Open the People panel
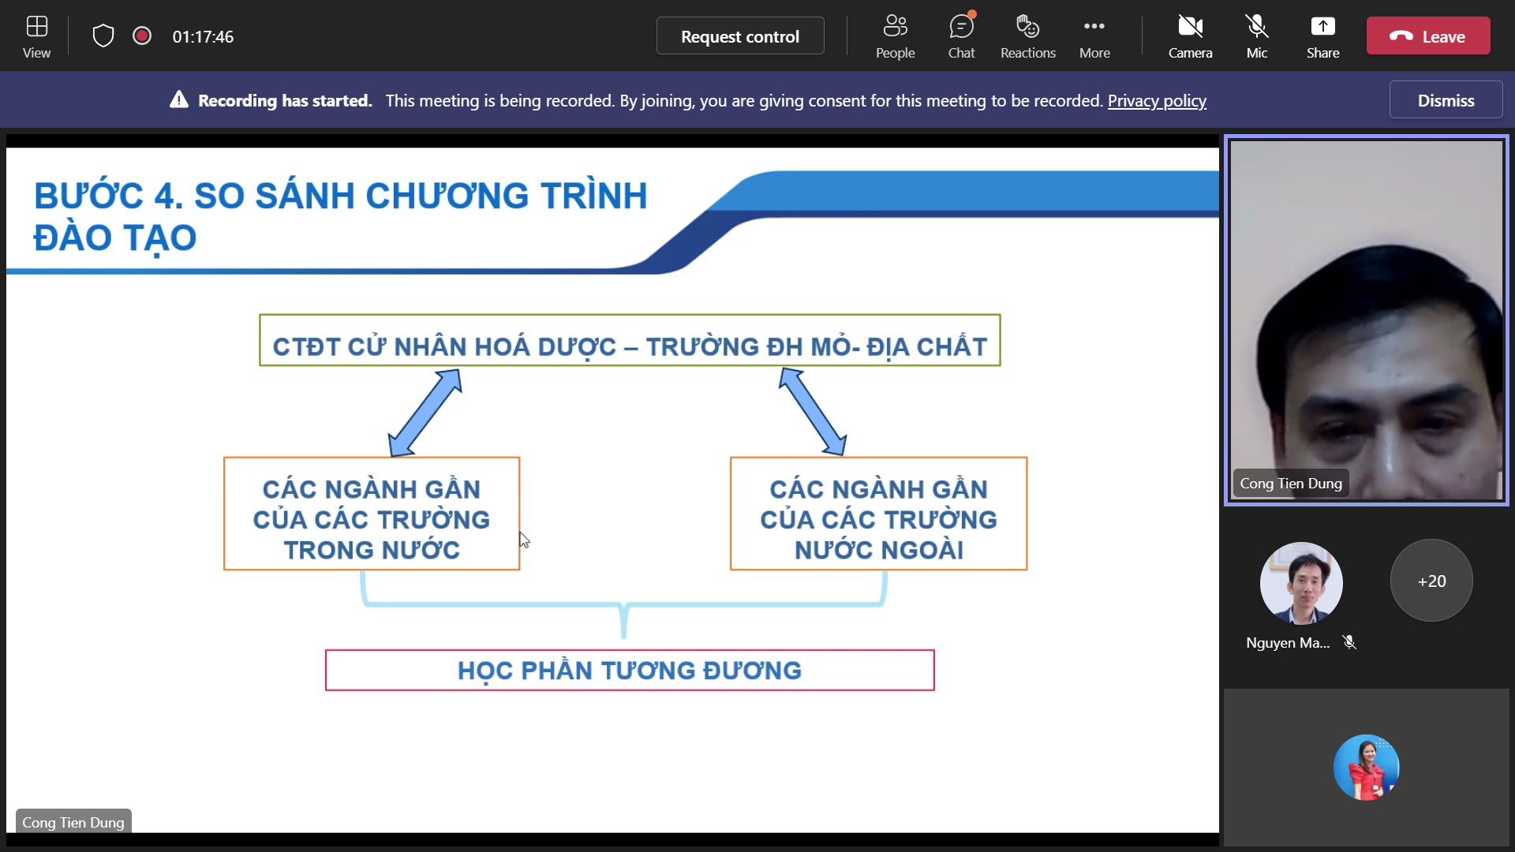Screen dimensions: 1515x852 (x=895, y=36)
